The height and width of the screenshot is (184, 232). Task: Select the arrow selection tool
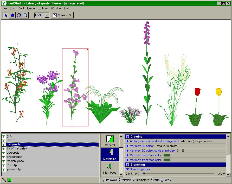pyautogui.click(x=6, y=15)
